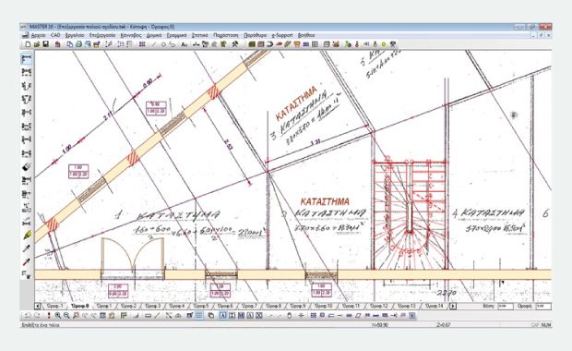Viewport: 572px width, 351px height.
Task: Open the CAD menu
Action: (55, 35)
